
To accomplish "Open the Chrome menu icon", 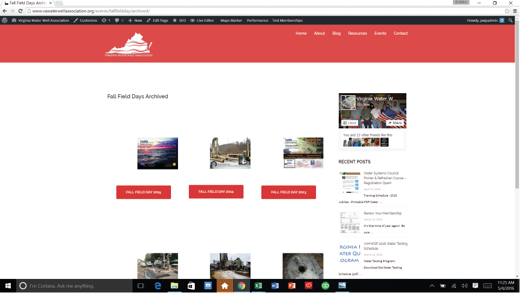I will pyautogui.click(x=515, y=11).
